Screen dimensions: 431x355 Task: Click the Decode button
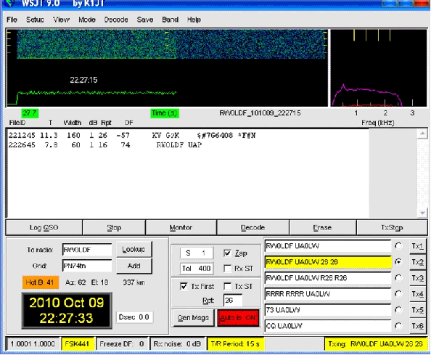pyautogui.click(x=253, y=228)
